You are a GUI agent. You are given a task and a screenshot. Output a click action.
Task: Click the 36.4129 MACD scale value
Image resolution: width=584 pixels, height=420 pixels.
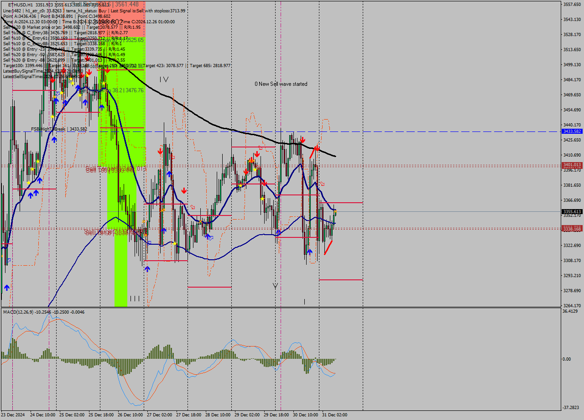[x=571, y=311]
